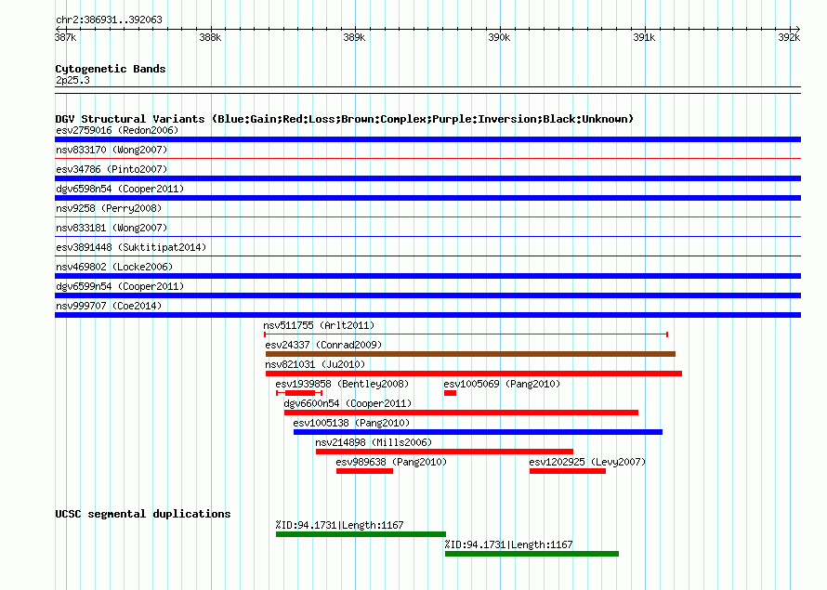Click nsv511755 (Arlt2011) label

point(319,325)
